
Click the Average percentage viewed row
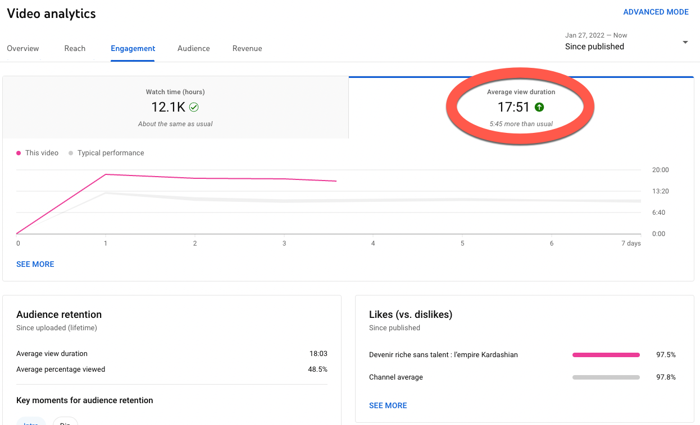(x=172, y=369)
